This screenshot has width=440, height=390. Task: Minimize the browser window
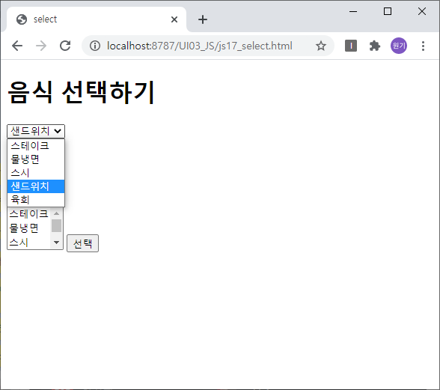(x=353, y=11)
